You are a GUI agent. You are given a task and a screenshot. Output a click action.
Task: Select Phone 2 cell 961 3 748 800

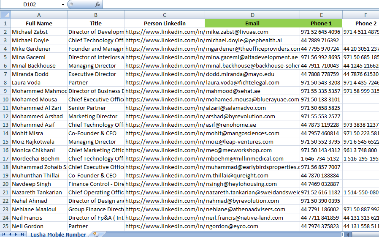click(x=361, y=150)
